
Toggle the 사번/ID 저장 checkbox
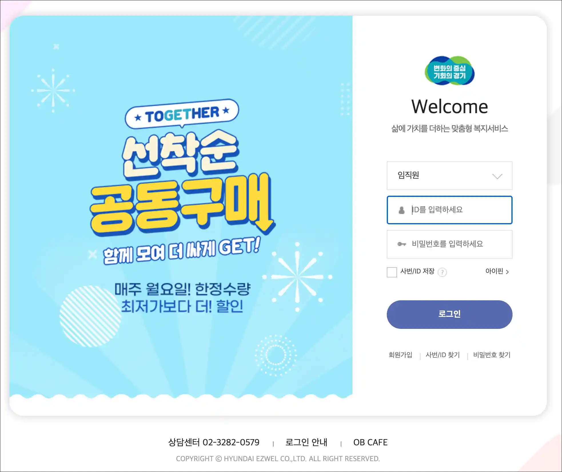coord(392,272)
